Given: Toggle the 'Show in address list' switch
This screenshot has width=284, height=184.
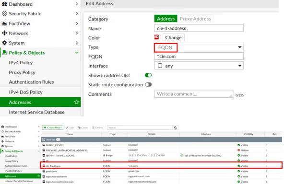Looking at the screenshot, I should click(x=148, y=75).
